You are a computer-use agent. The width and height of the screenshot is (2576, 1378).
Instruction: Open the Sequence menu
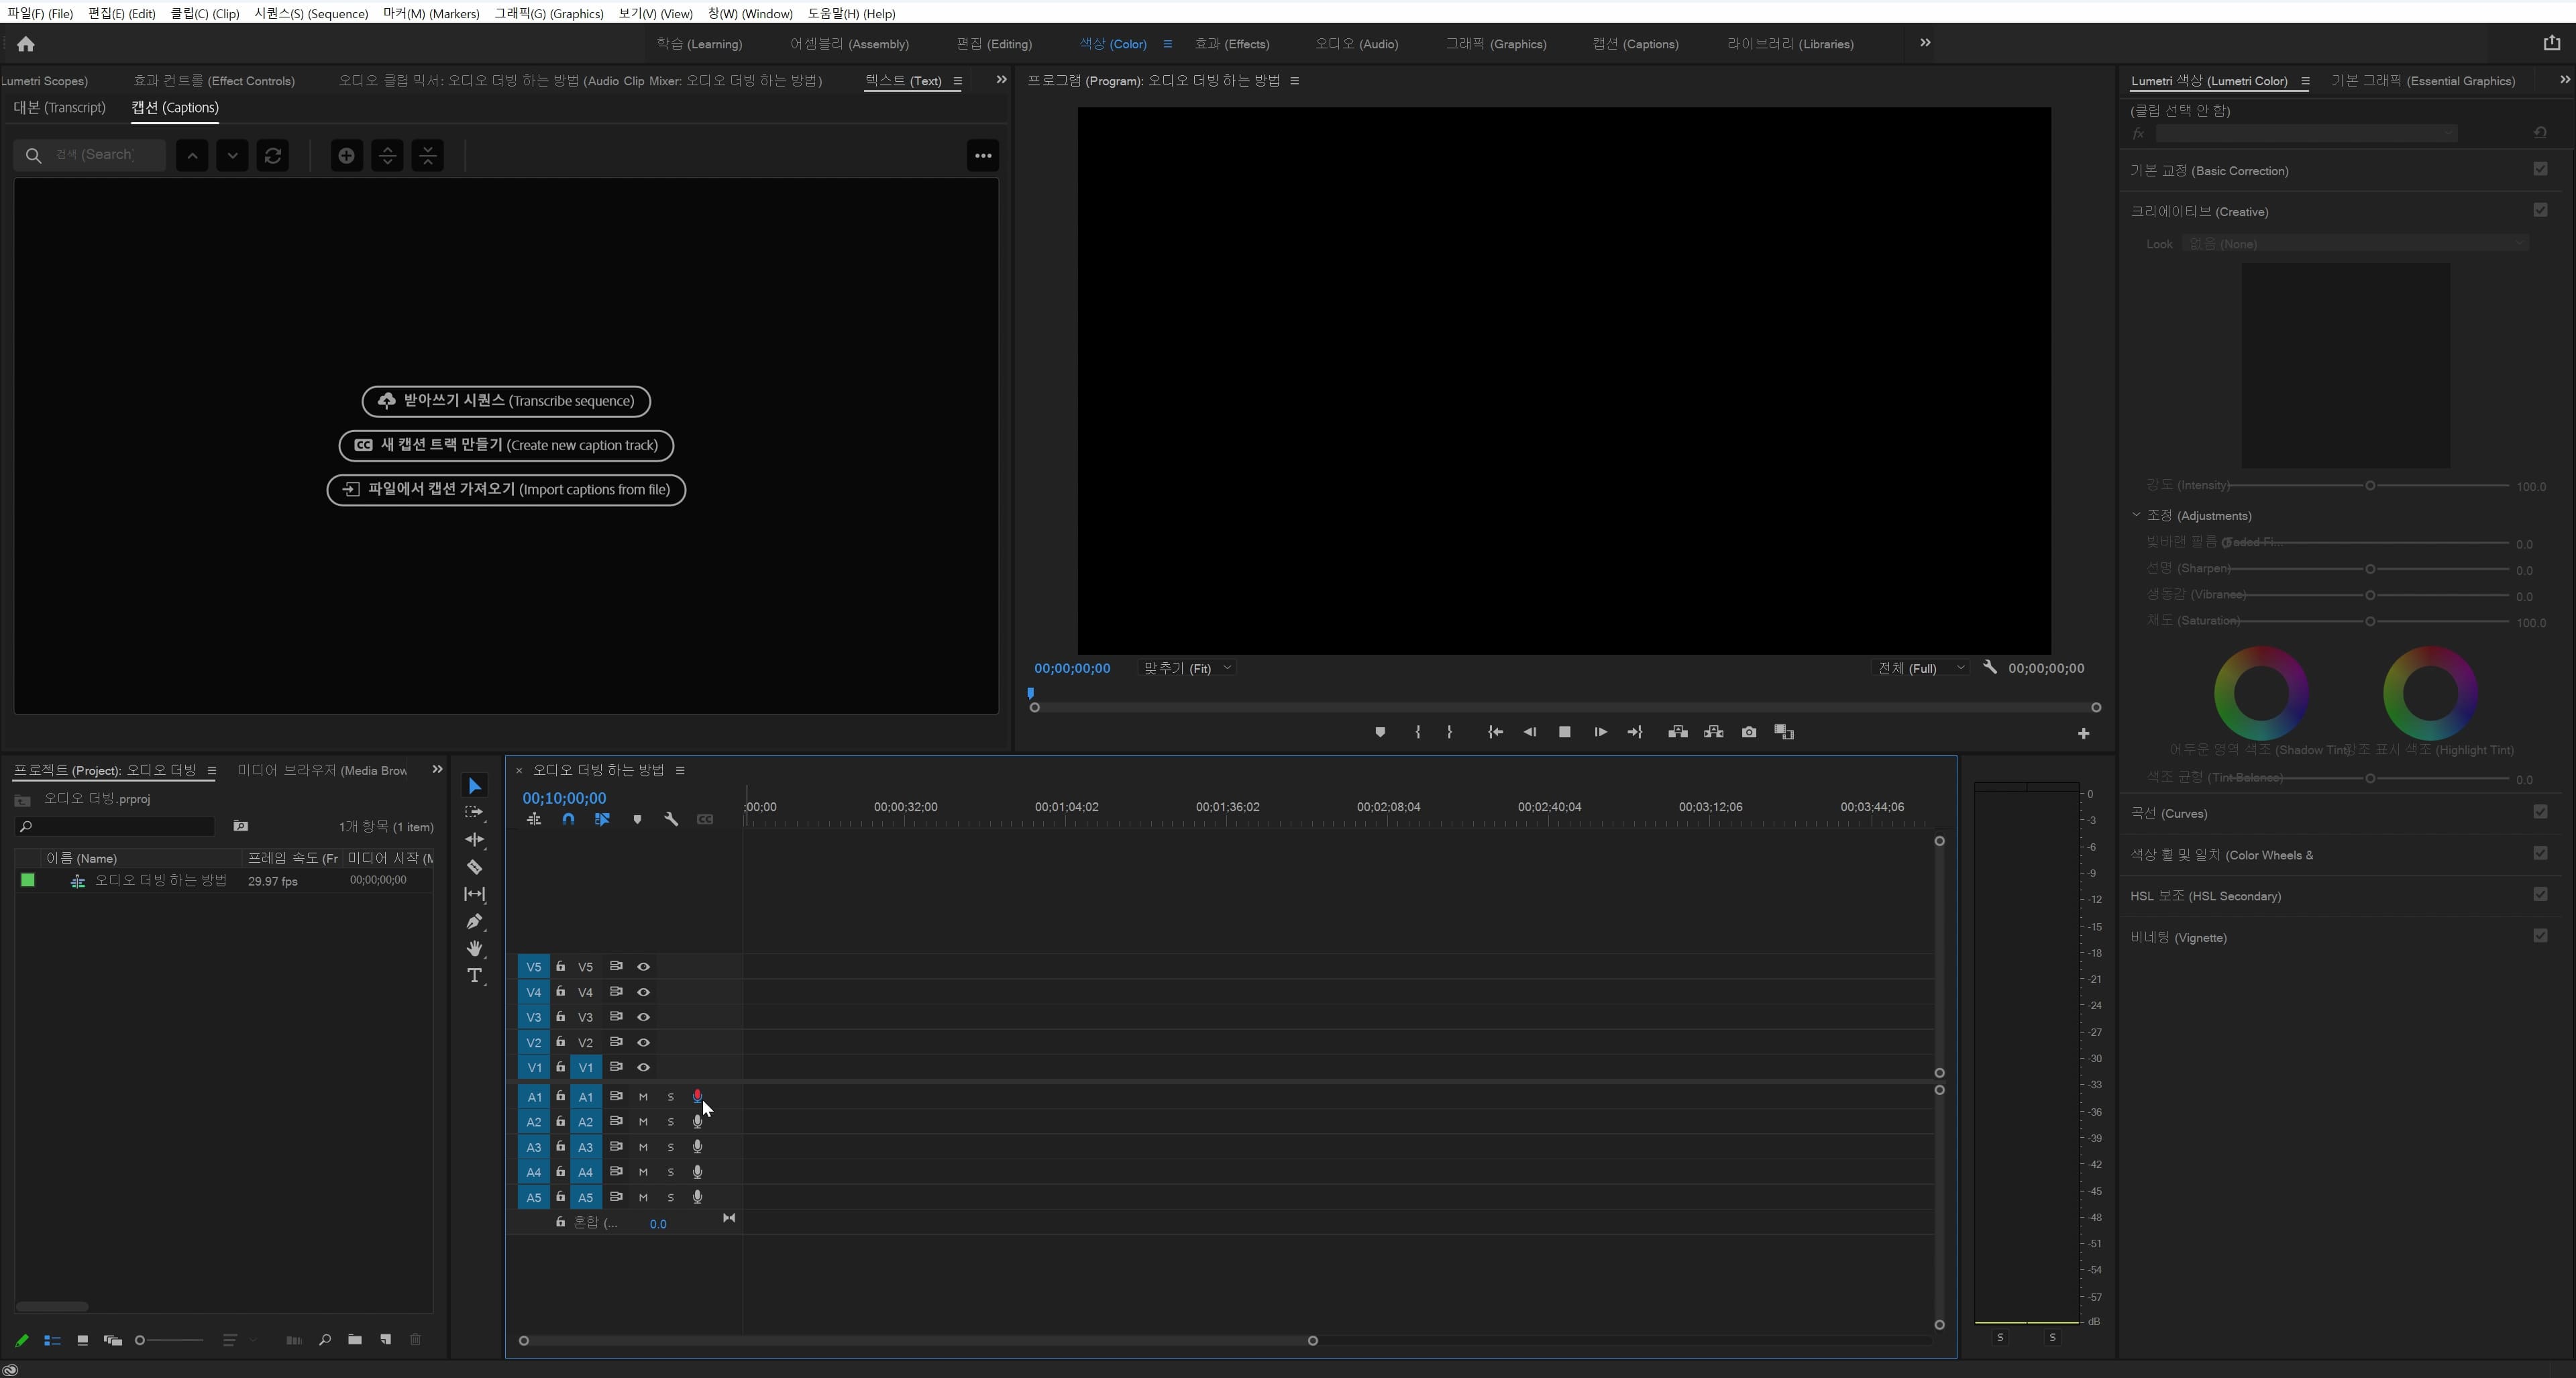311,14
